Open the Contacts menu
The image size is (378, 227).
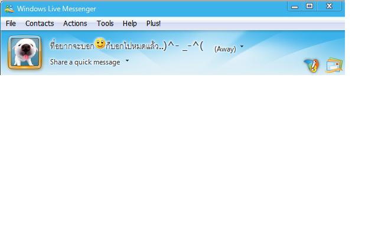pyautogui.click(x=40, y=24)
